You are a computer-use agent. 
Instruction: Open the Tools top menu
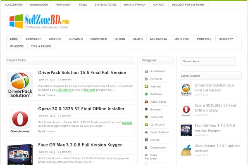tap(83, 5)
